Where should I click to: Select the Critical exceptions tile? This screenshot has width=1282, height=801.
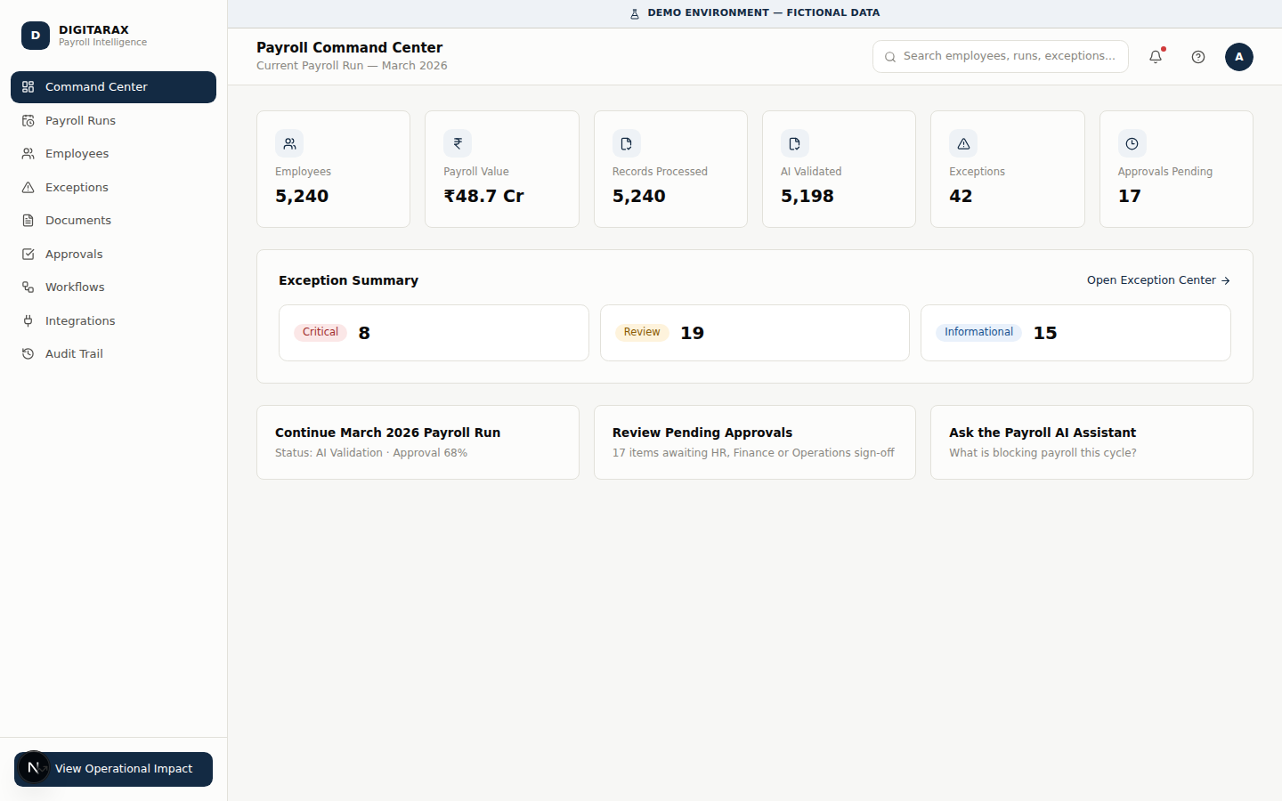coord(434,333)
